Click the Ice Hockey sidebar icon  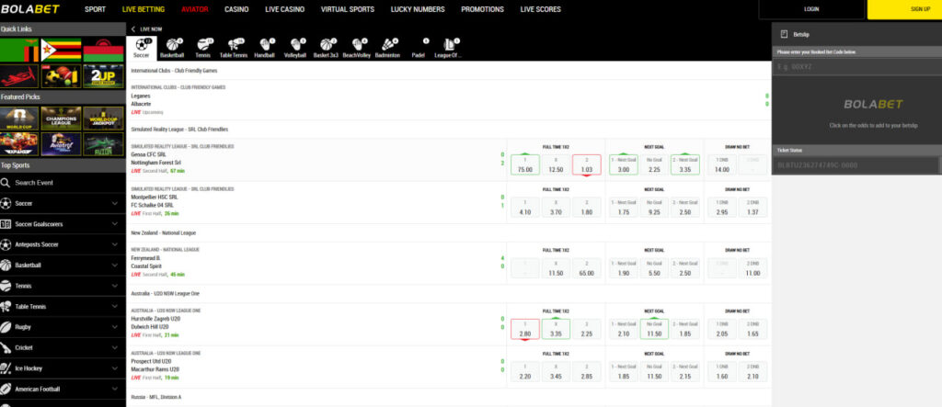[x=6, y=368]
